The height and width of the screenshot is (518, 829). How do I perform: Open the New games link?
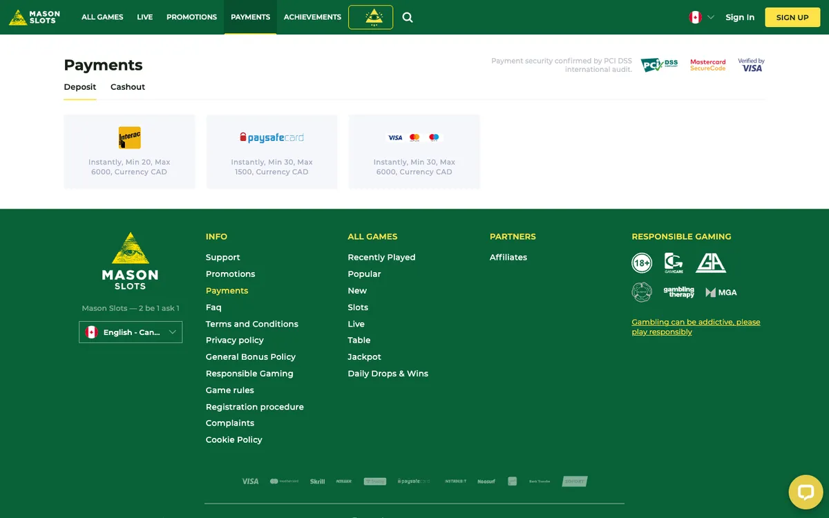[357, 291]
